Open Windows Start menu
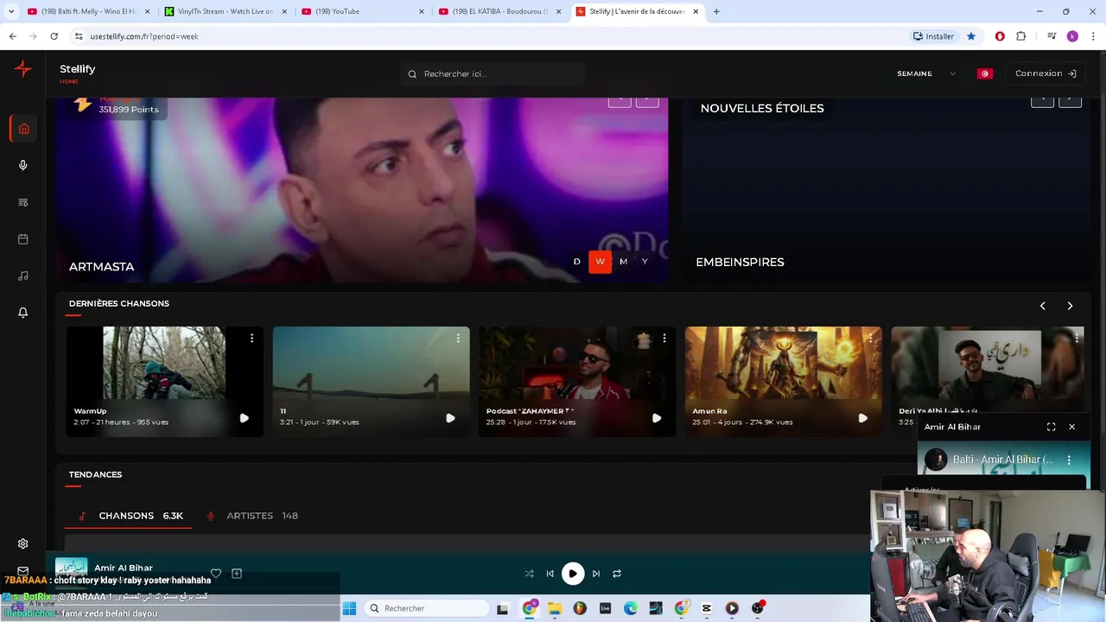 tap(349, 608)
